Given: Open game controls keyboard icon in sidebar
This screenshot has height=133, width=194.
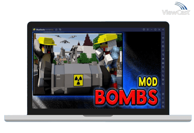Looking at the screenshot, I should [x=163, y=50].
